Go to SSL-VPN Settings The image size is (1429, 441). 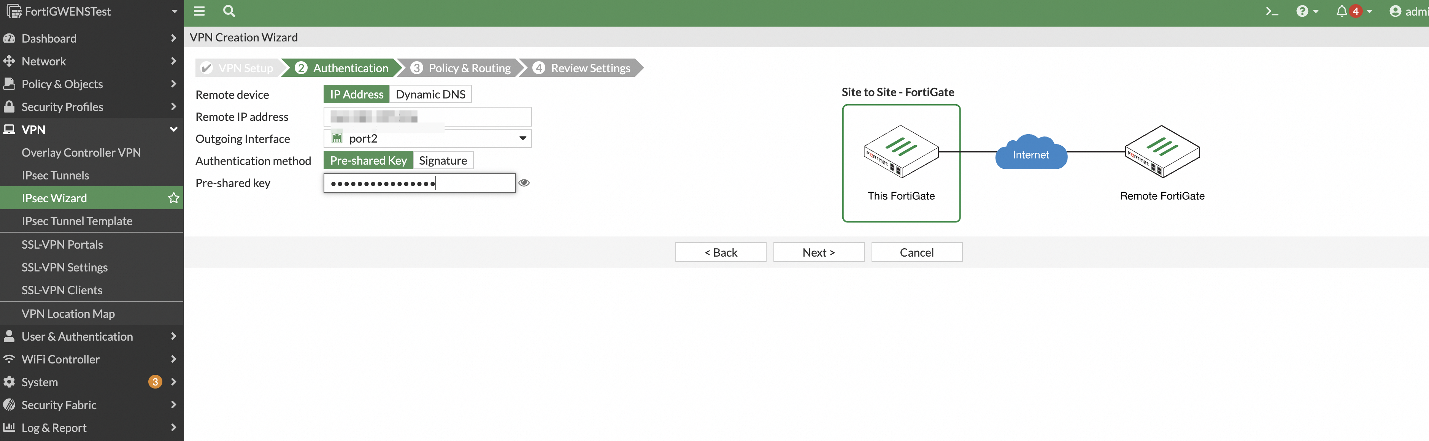[x=64, y=267]
